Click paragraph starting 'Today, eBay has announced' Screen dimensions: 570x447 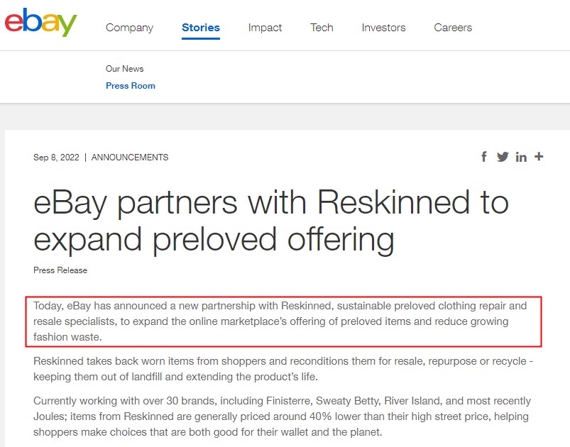point(280,321)
